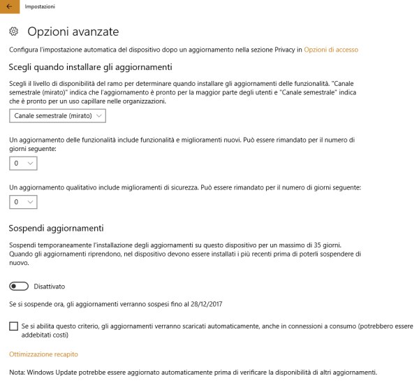This screenshot has width=419, height=383.
Task: Click the Sospendi aggiornamenti section heading
Action: 56,229
